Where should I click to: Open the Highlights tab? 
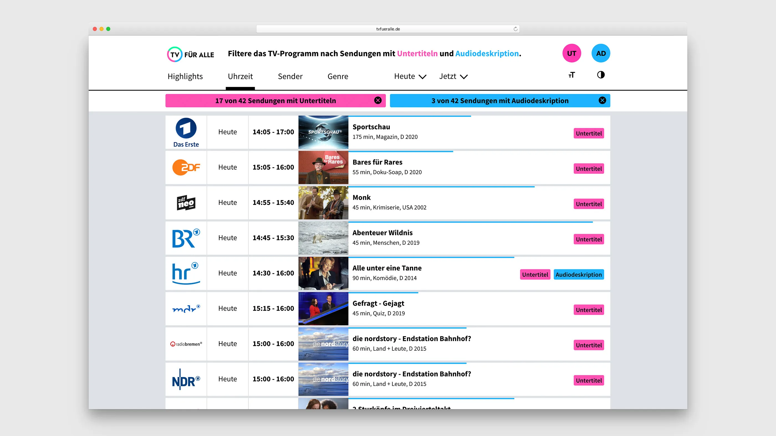(185, 76)
